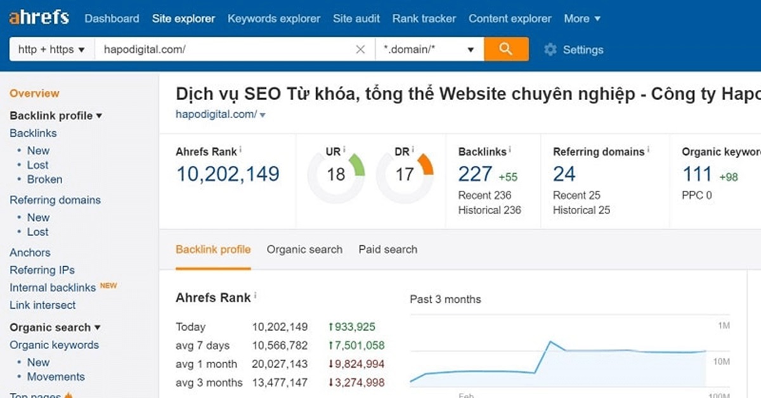The height and width of the screenshot is (398, 761).
Task: Open Rank tracker
Action: (x=424, y=18)
